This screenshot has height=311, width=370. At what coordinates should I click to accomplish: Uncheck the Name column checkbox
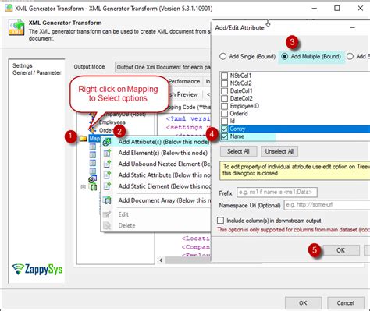point(224,136)
